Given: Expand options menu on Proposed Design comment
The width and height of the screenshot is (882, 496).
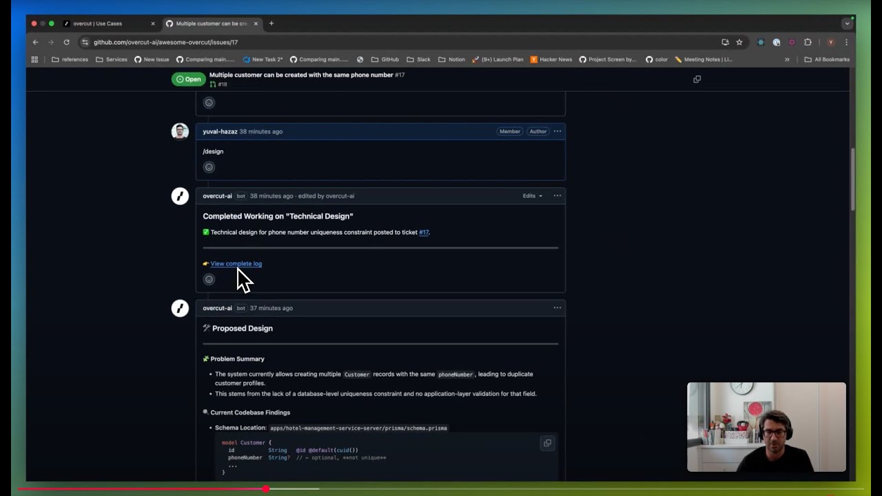Looking at the screenshot, I should click(x=557, y=308).
